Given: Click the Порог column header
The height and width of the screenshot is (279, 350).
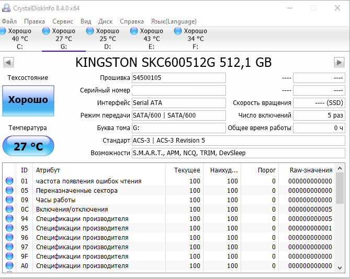Looking at the screenshot, I should [260, 170].
